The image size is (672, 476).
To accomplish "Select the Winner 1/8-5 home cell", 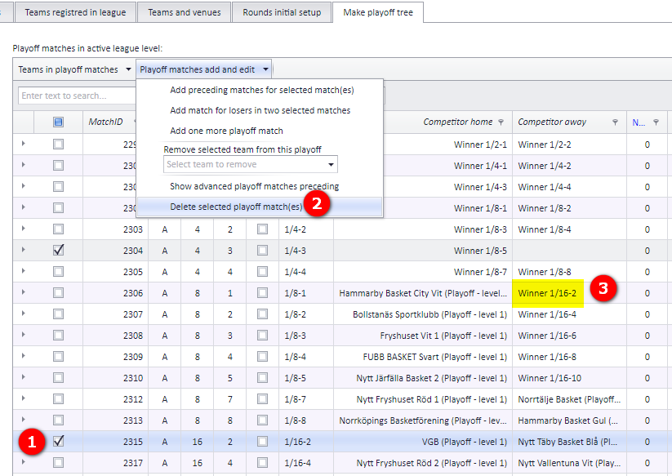I will coord(423,251).
